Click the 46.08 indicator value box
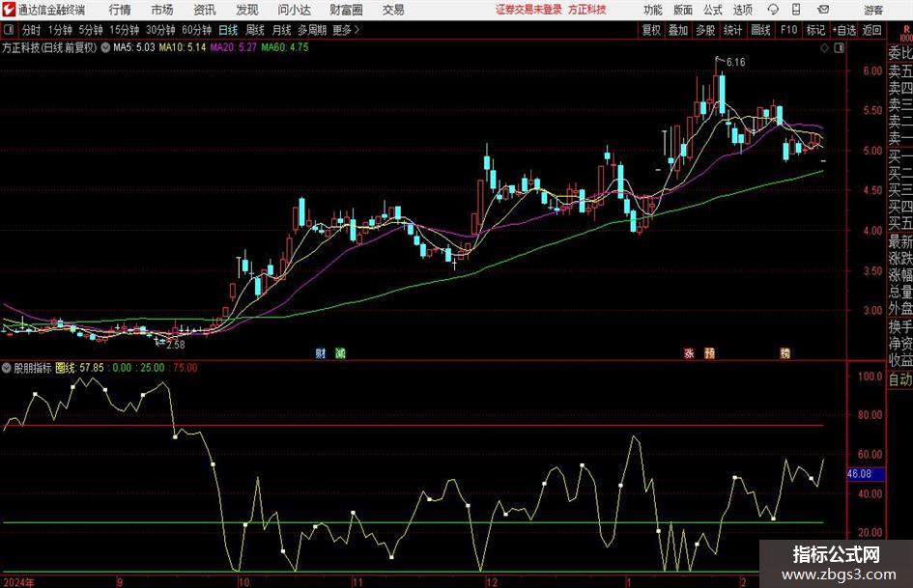Screen dimensions: 913x588 pos(866,474)
